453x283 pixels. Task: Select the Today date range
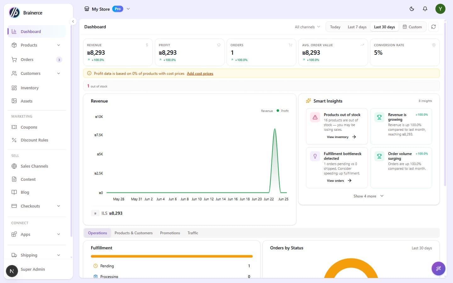[335, 27]
